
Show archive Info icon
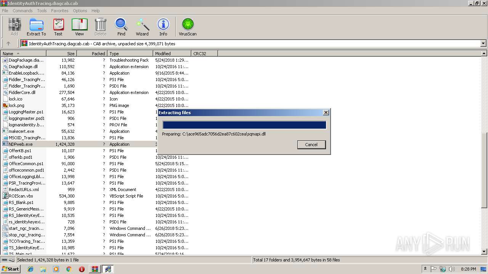pyautogui.click(x=163, y=27)
